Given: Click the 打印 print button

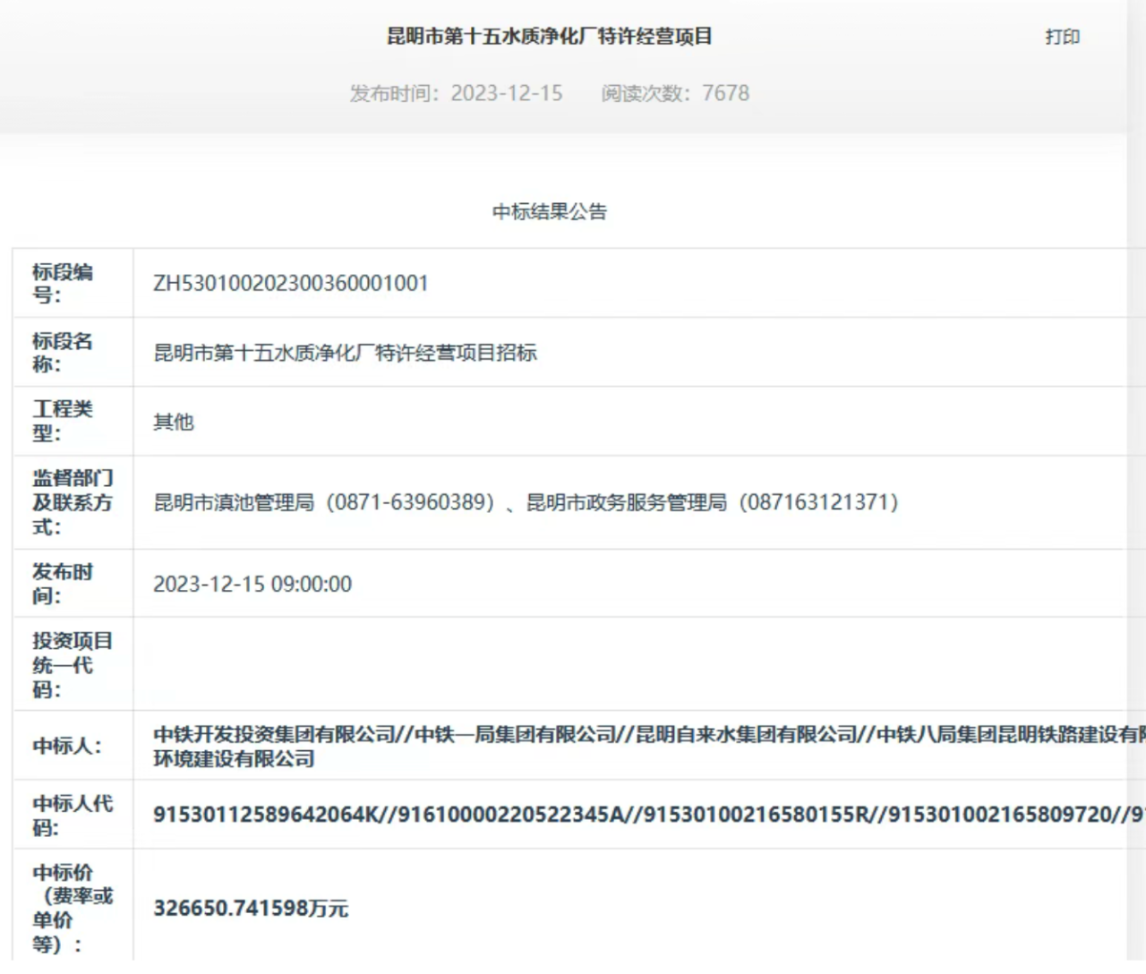Looking at the screenshot, I should [1062, 37].
